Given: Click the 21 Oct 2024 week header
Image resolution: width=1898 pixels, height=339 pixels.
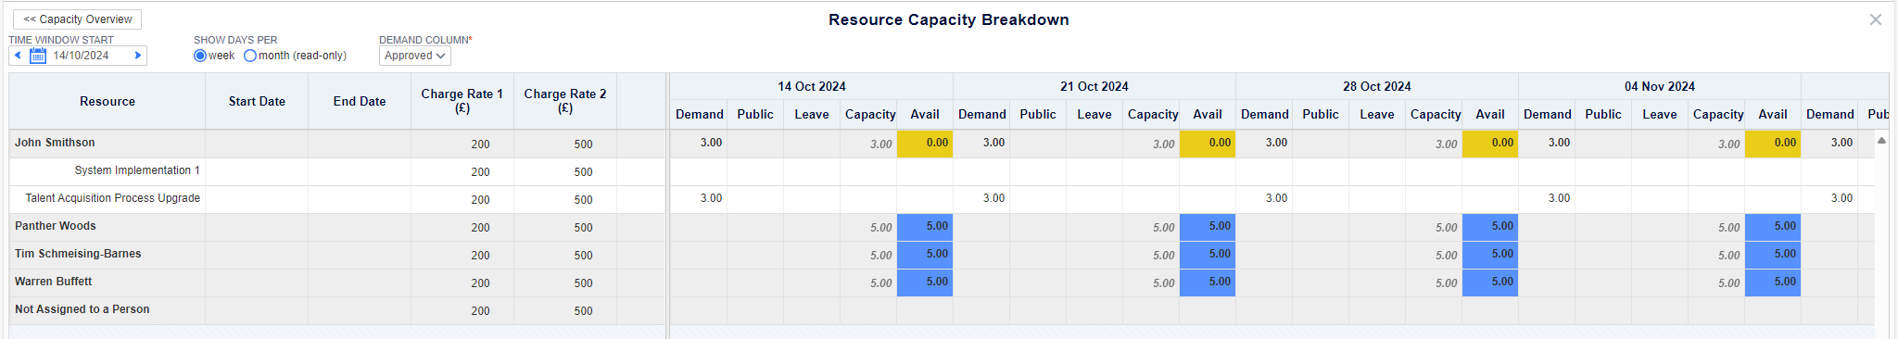Looking at the screenshot, I should tap(1094, 86).
